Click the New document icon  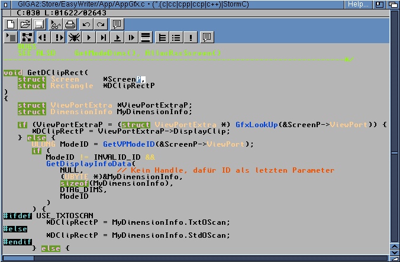coord(11,24)
